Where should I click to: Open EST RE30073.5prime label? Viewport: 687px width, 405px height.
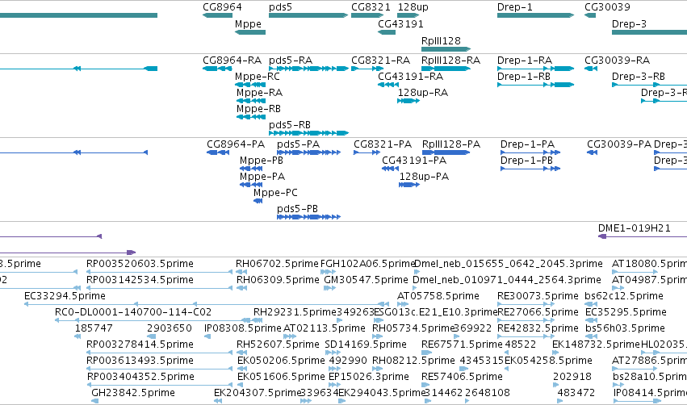click(538, 296)
